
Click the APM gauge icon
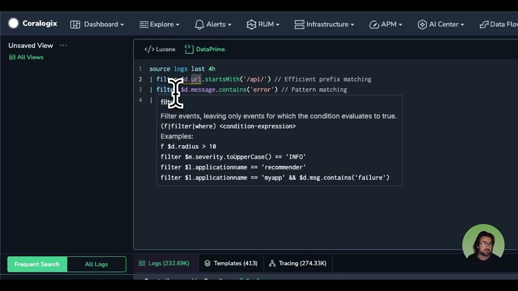point(374,24)
